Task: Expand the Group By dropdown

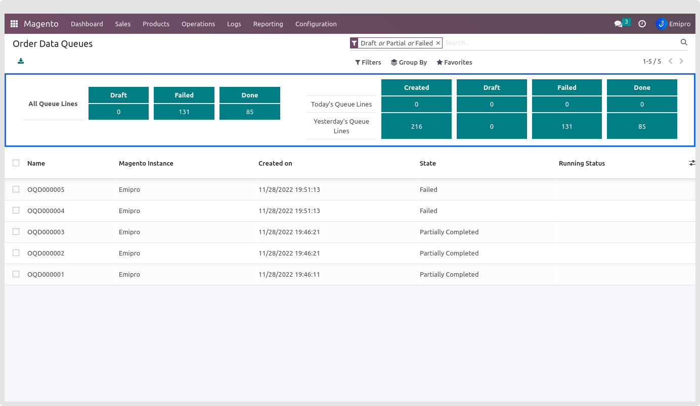Action: coord(409,63)
